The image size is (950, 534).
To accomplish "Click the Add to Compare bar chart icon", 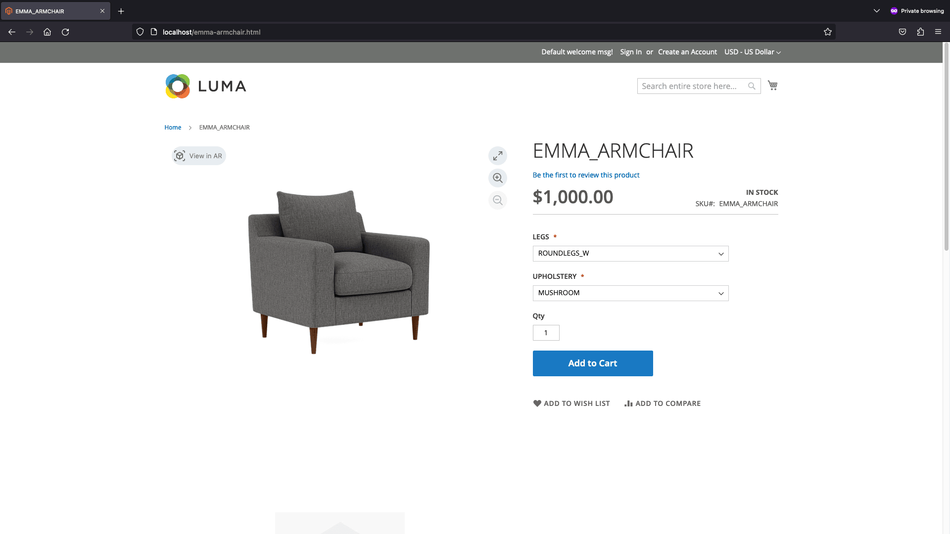I will coord(627,403).
